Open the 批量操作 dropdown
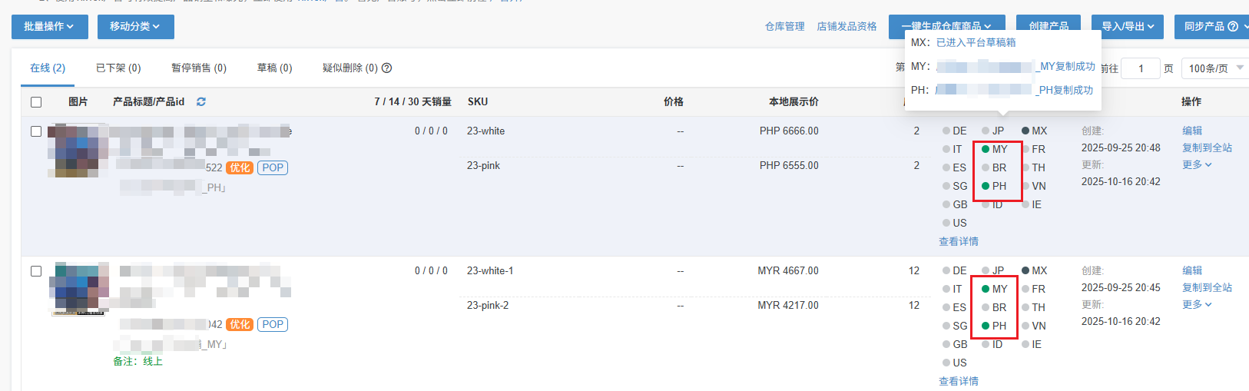This screenshot has height=391, width=1249. click(49, 26)
